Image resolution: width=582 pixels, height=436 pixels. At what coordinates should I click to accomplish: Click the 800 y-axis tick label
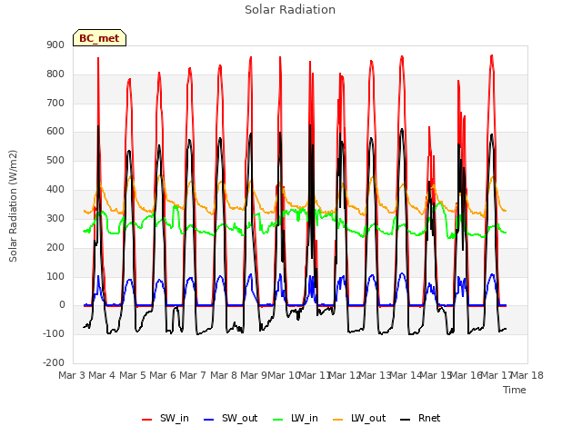(55, 74)
